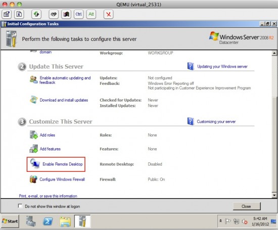The width and height of the screenshot is (278, 230).
Task: Click the Updates Not configured text
Action: [x=160, y=78]
